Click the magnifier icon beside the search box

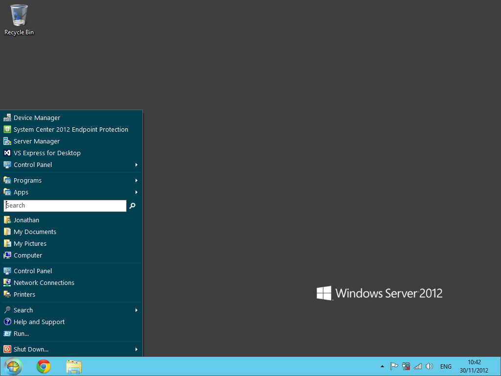pos(133,206)
